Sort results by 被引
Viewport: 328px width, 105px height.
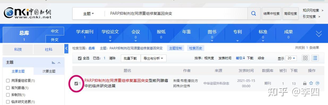tap(240, 58)
